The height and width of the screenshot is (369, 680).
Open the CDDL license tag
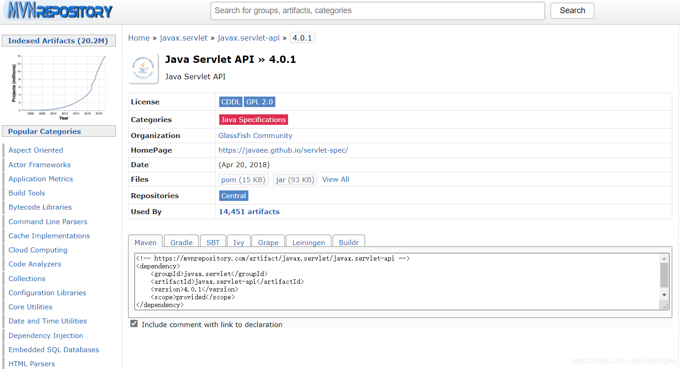click(x=231, y=102)
